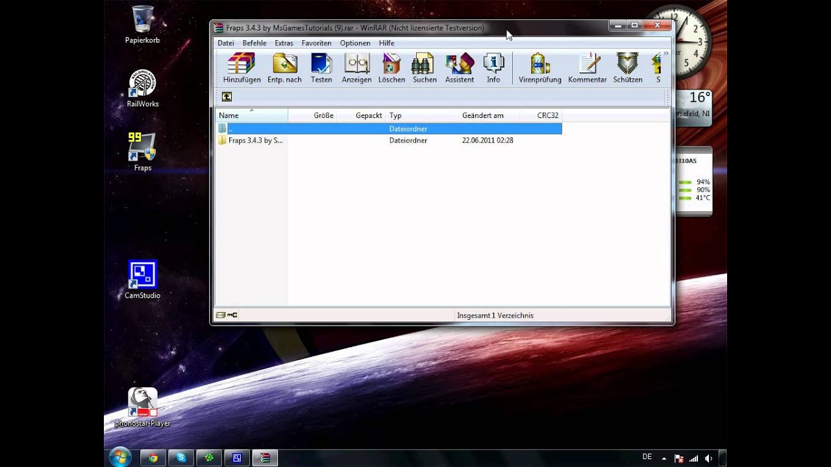Click the CPU meter gadget showing 94%
This screenshot has width=831, height=467.
[694, 181]
